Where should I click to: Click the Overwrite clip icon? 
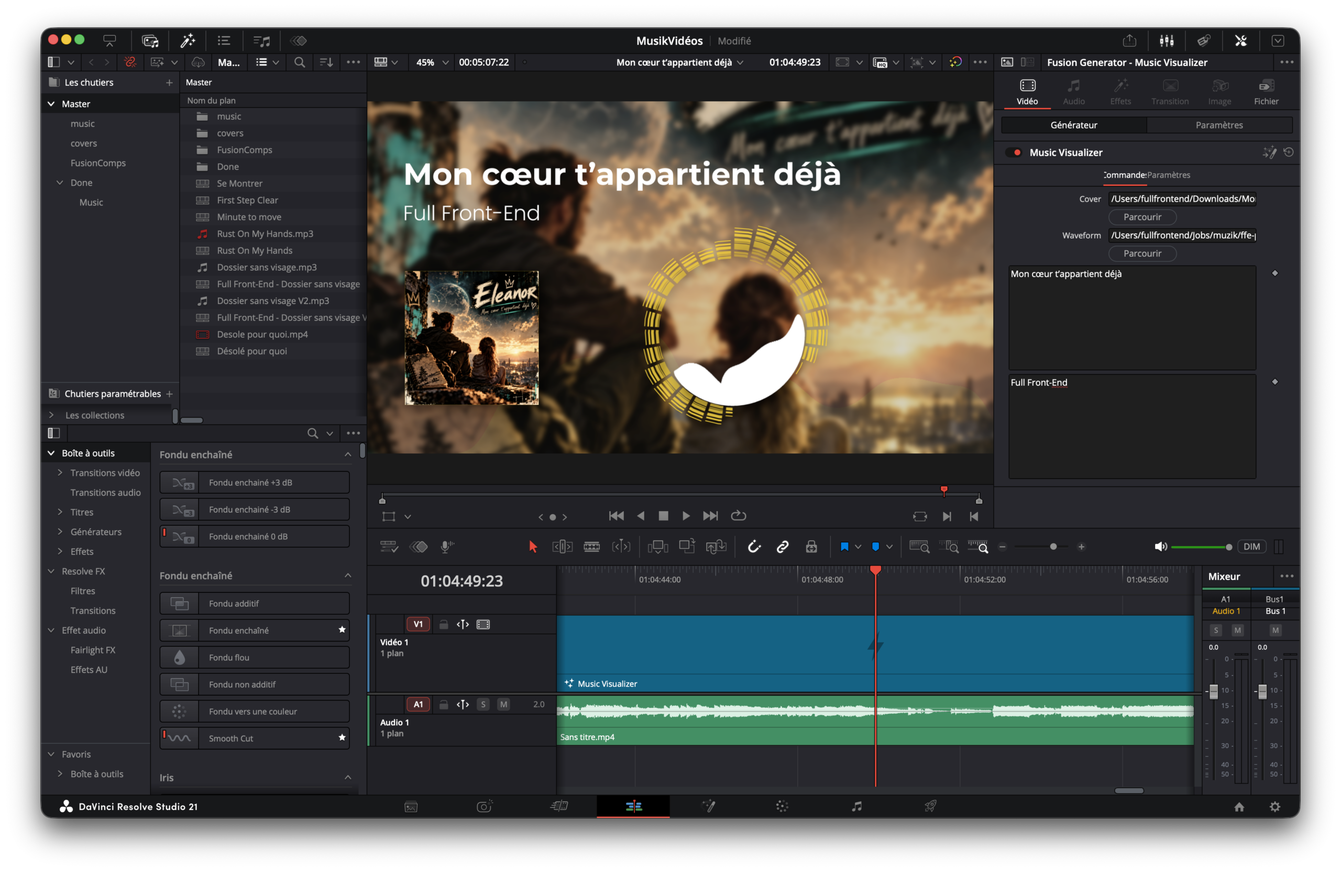click(x=687, y=546)
